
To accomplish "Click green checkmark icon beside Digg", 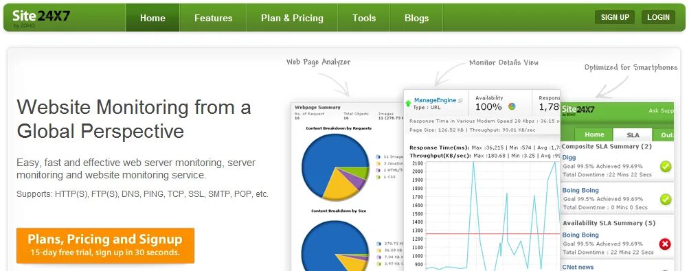I will 666,166.
